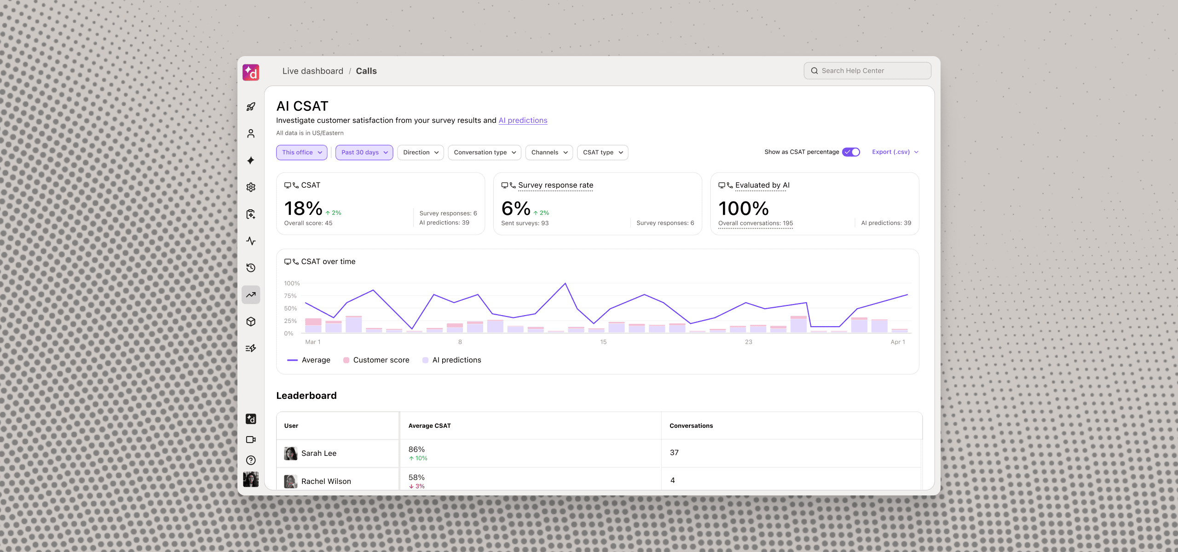Toggle Average series in chart legend
This screenshot has width=1178, height=552.
[x=309, y=360]
